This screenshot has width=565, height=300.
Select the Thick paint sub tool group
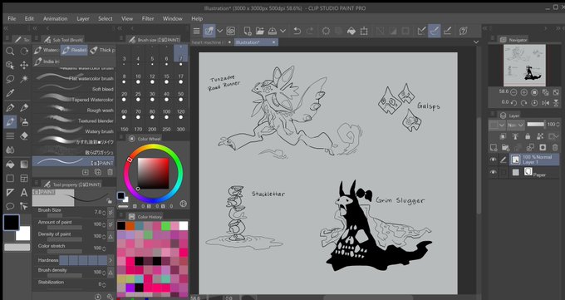coord(102,50)
